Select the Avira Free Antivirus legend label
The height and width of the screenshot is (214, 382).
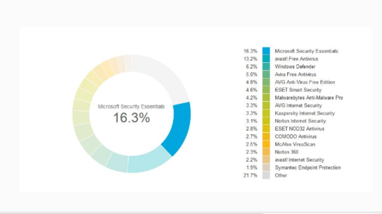tap(295, 74)
